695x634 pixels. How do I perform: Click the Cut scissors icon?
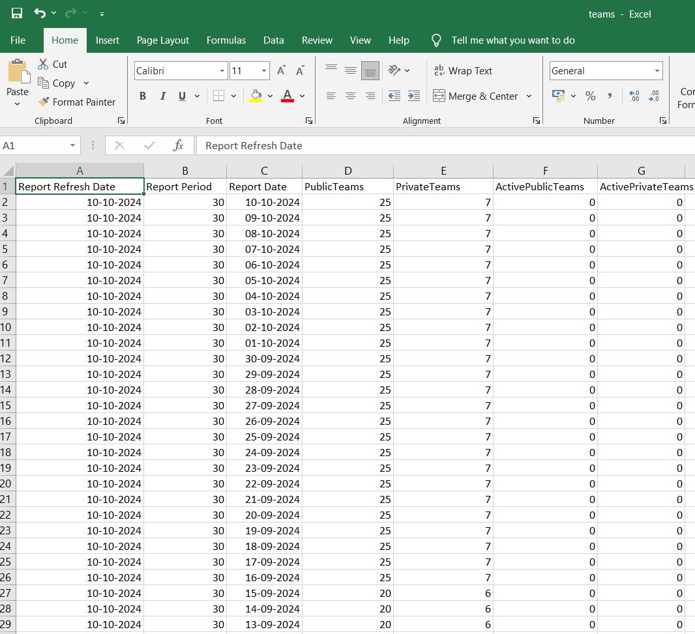click(x=44, y=64)
